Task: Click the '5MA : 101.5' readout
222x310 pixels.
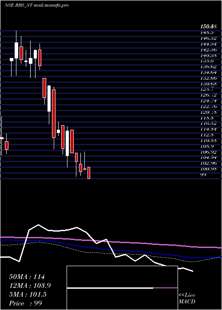Action: (x=28, y=294)
